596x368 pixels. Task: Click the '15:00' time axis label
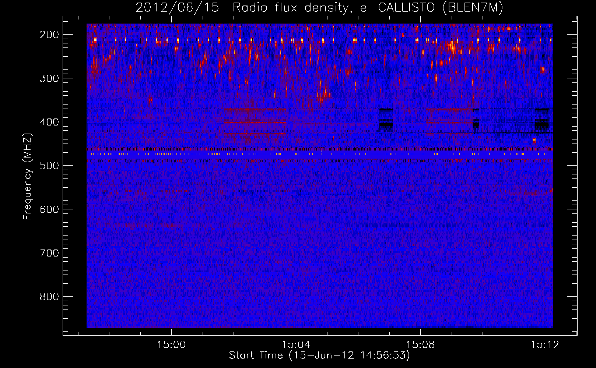coord(171,345)
